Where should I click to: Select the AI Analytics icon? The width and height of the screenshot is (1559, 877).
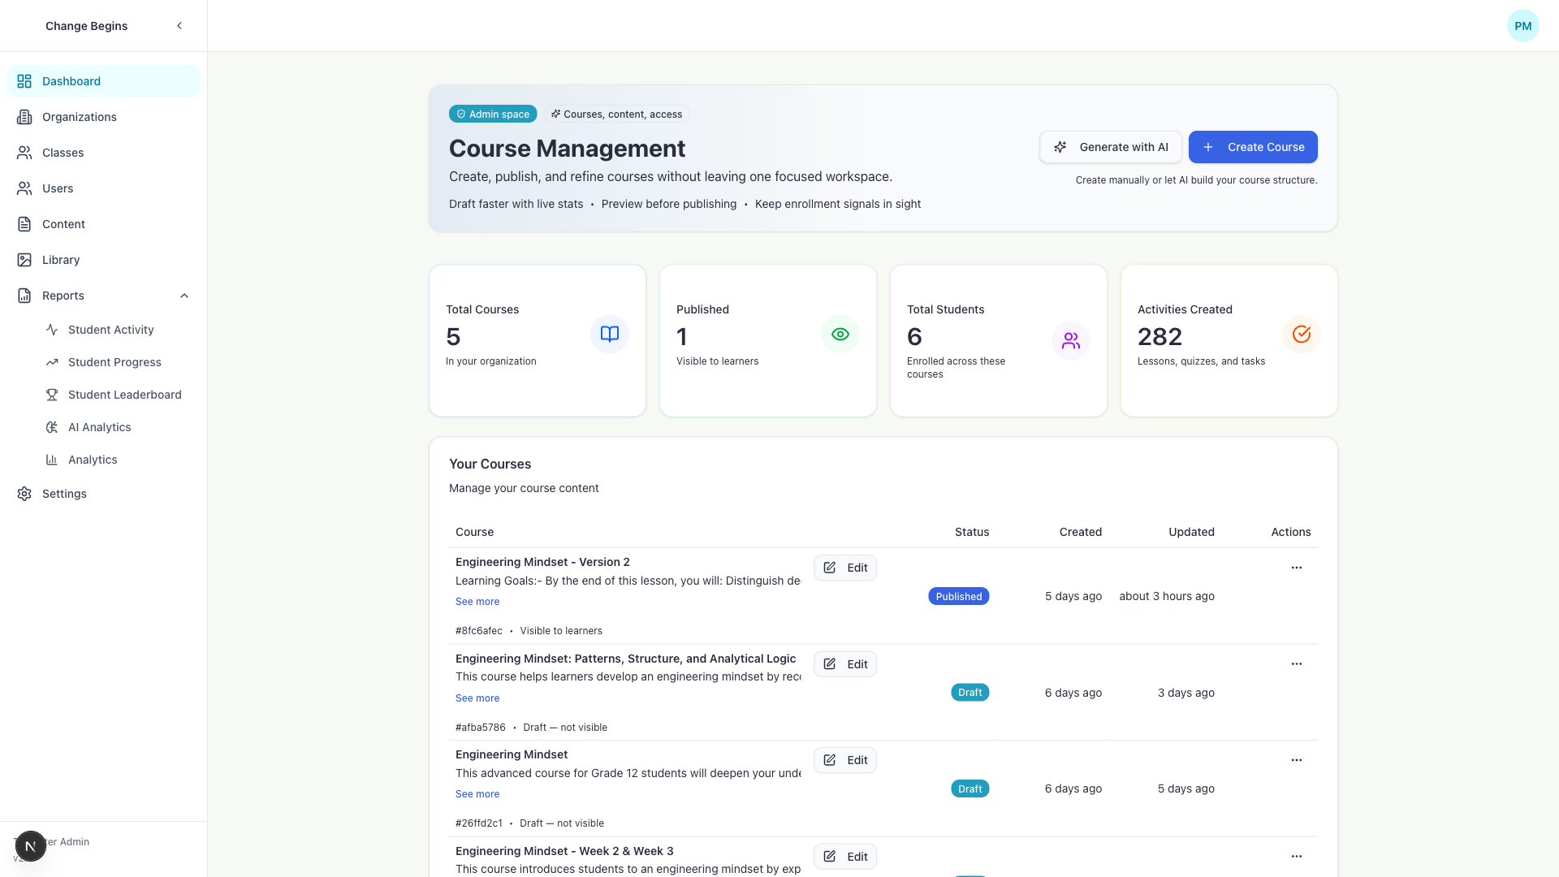click(52, 427)
